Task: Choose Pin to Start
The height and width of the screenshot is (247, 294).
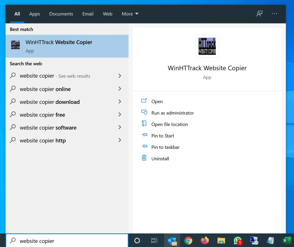Action: point(163,136)
